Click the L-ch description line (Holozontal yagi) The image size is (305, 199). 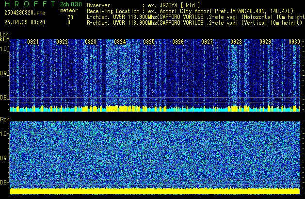tap(196, 17)
